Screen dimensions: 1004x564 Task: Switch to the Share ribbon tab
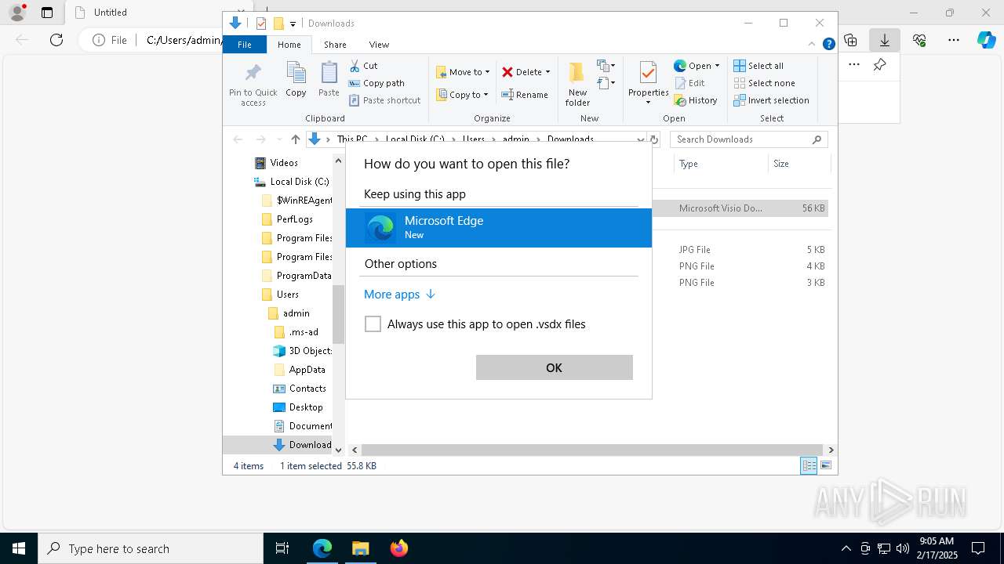[x=335, y=45]
